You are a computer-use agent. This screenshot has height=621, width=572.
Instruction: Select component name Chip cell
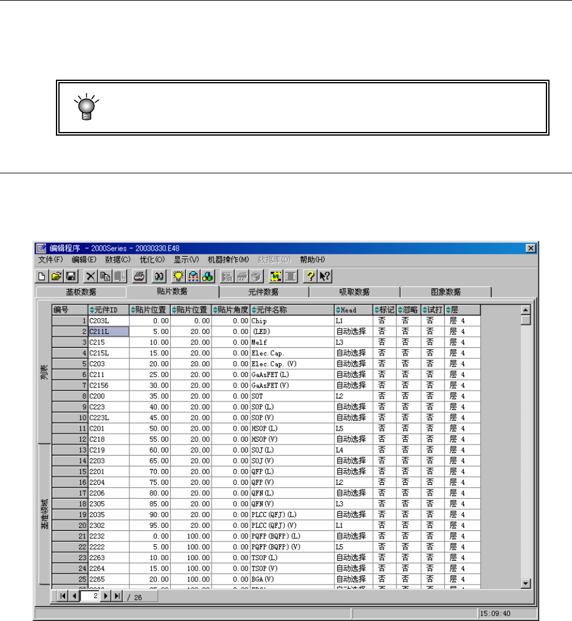[x=292, y=321]
